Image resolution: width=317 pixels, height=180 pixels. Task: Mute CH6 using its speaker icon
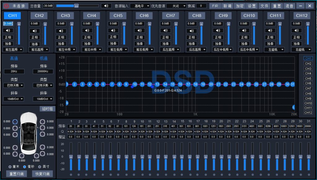tap(140, 31)
